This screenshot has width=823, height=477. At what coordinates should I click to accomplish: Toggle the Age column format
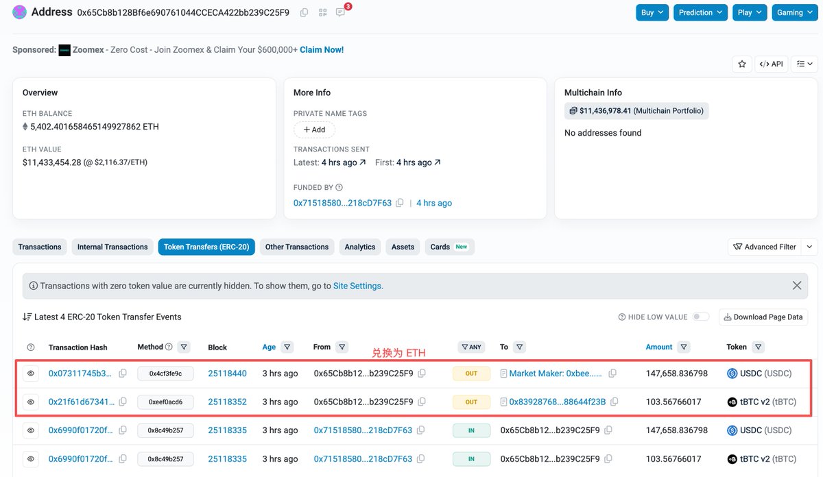pos(269,347)
